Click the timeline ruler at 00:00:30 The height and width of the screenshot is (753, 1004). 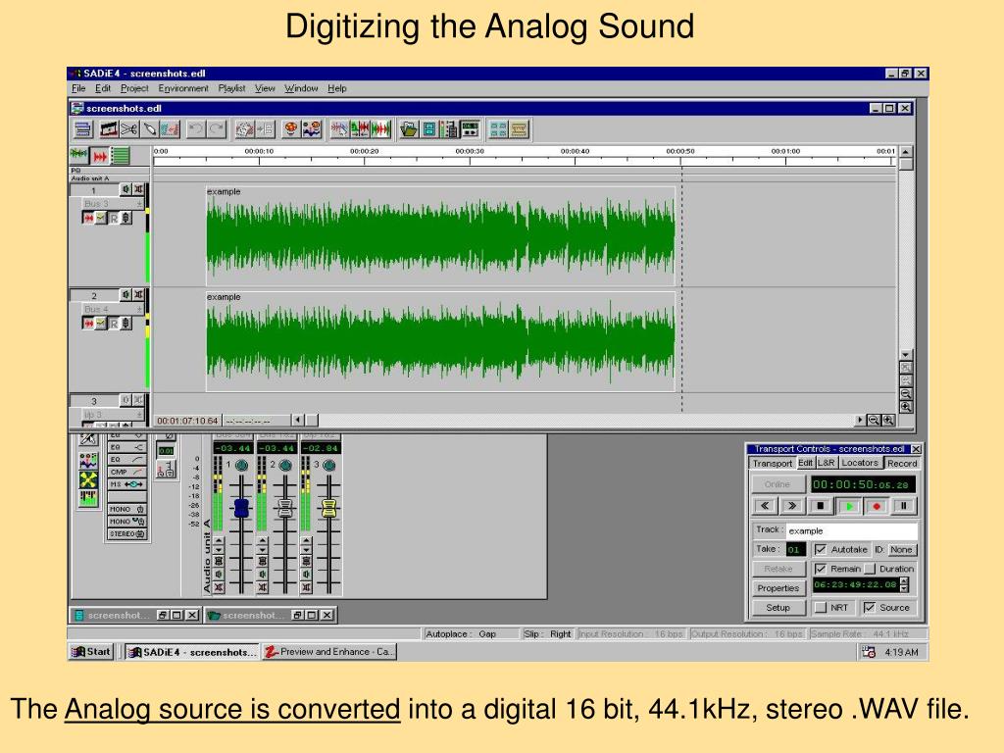(x=470, y=152)
